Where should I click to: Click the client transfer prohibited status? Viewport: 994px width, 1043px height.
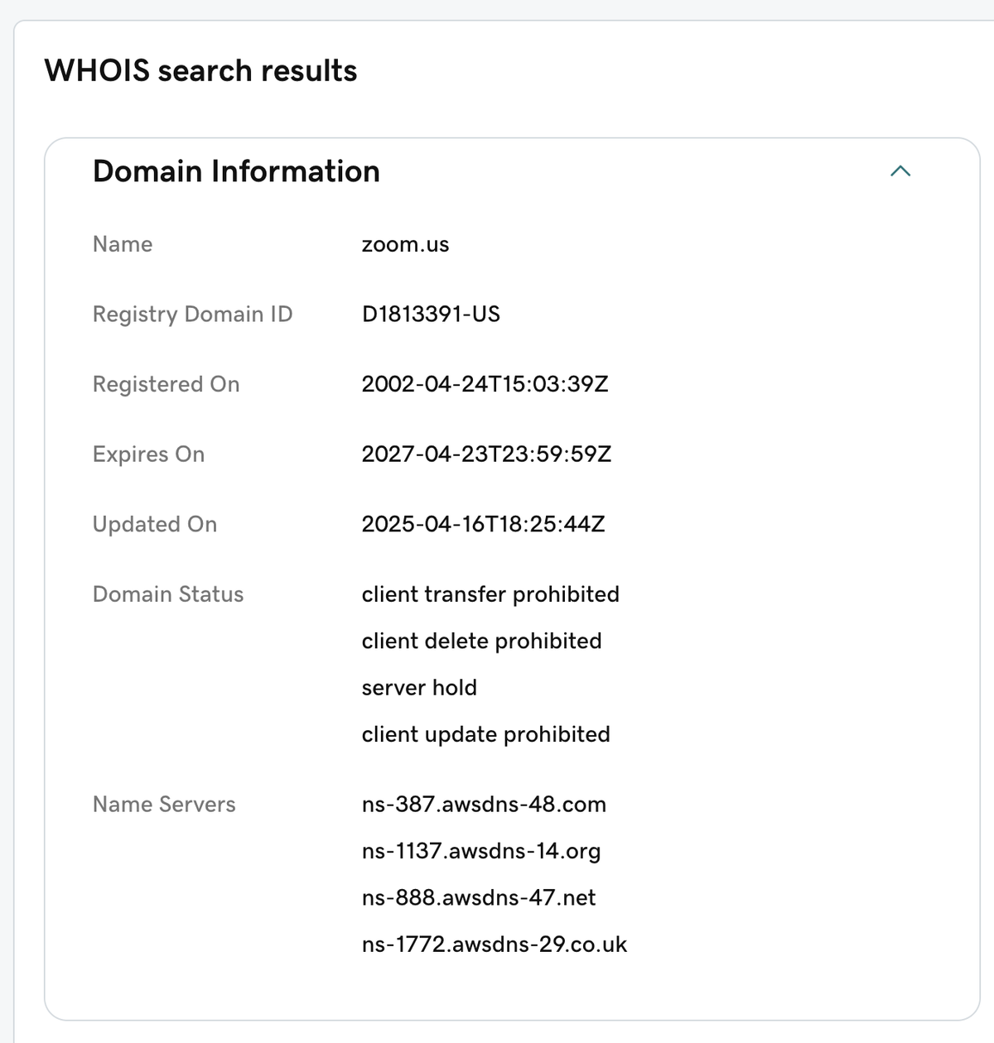[x=491, y=594]
